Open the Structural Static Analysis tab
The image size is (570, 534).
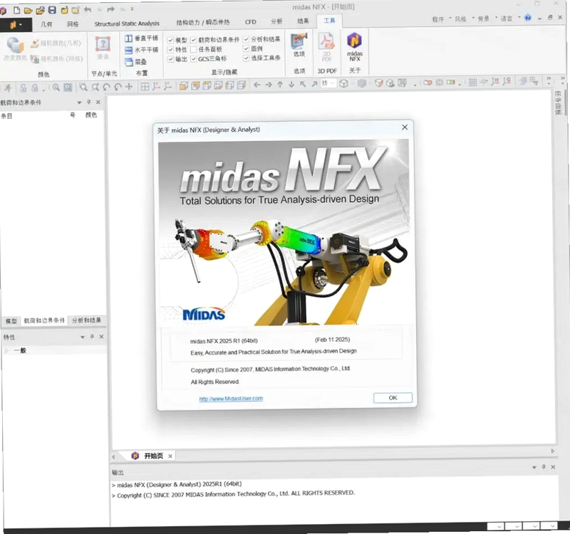click(x=127, y=23)
